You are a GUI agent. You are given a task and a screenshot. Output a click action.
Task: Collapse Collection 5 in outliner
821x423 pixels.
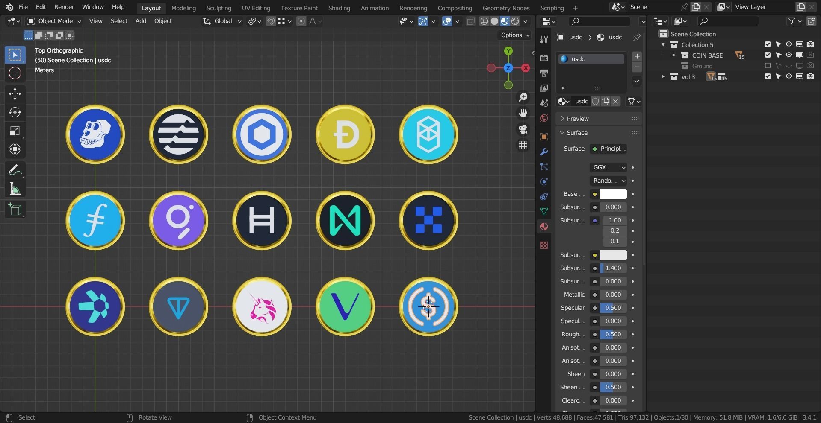pos(663,44)
